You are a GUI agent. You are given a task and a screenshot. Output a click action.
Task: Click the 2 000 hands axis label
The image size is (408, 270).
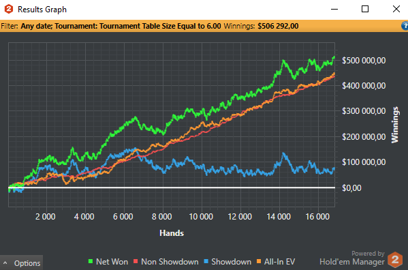45,216
